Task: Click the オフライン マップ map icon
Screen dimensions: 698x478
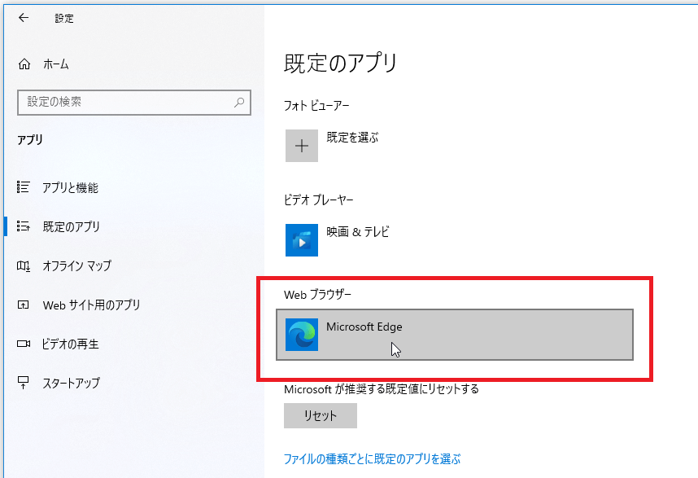Action: click(24, 265)
